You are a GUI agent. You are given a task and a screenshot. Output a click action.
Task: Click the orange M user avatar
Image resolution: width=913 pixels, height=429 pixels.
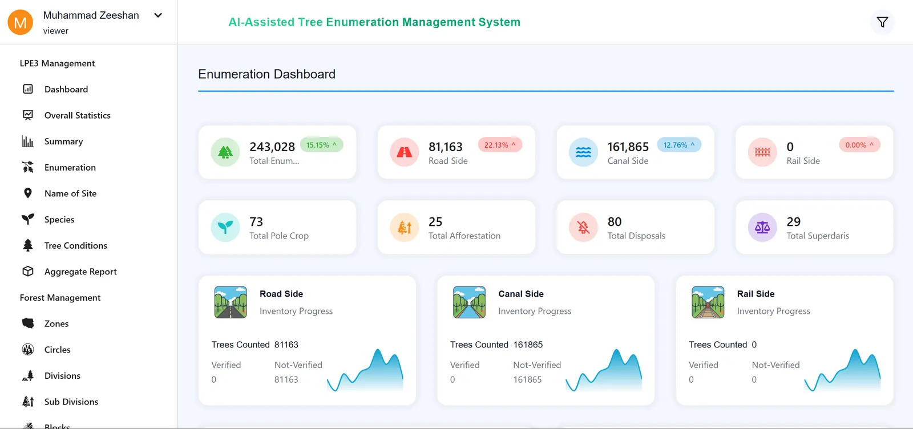point(20,22)
